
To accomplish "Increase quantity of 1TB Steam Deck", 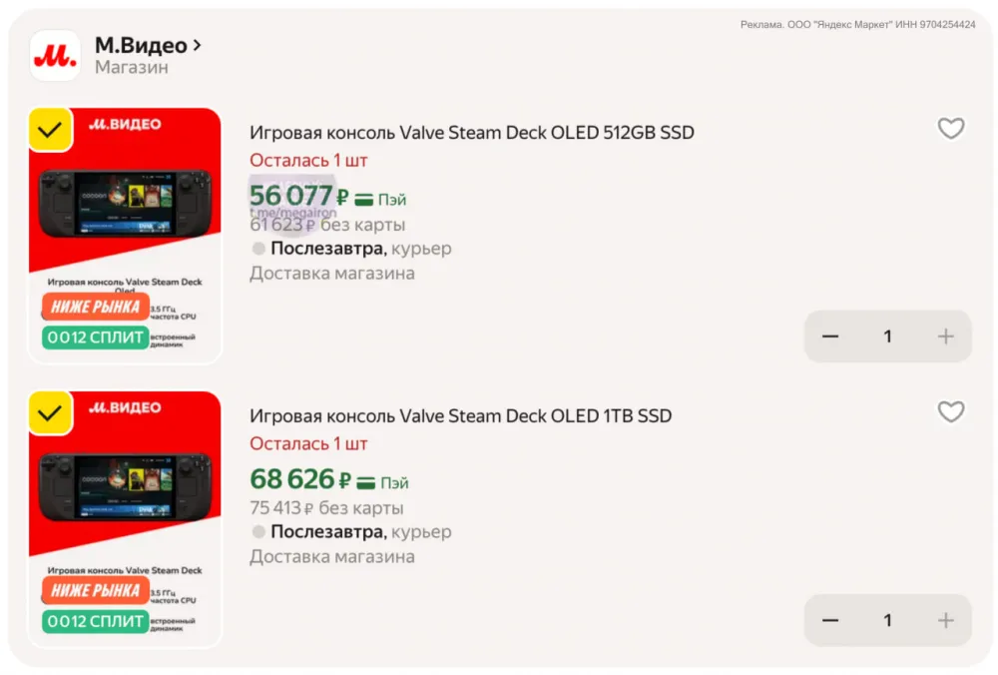I will click(945, 620).
